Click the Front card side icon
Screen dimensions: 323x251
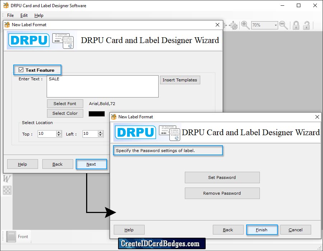[11, 236]
